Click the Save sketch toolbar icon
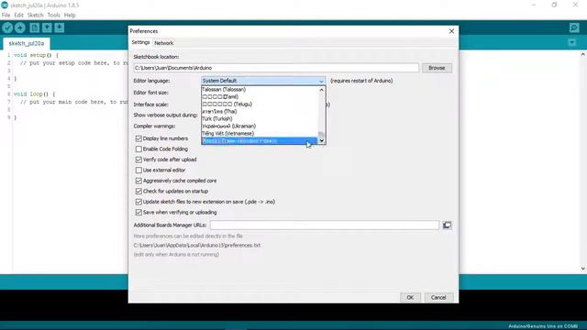 pyautogui.click(x=59, y=27)
